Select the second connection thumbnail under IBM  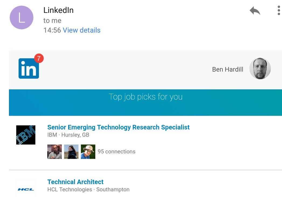point(71,152)
